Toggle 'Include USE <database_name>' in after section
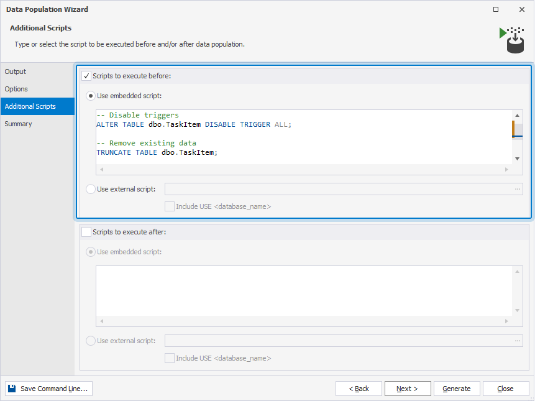Image resolution: width=535 pixels, height=401 pixels. [170, 358]
